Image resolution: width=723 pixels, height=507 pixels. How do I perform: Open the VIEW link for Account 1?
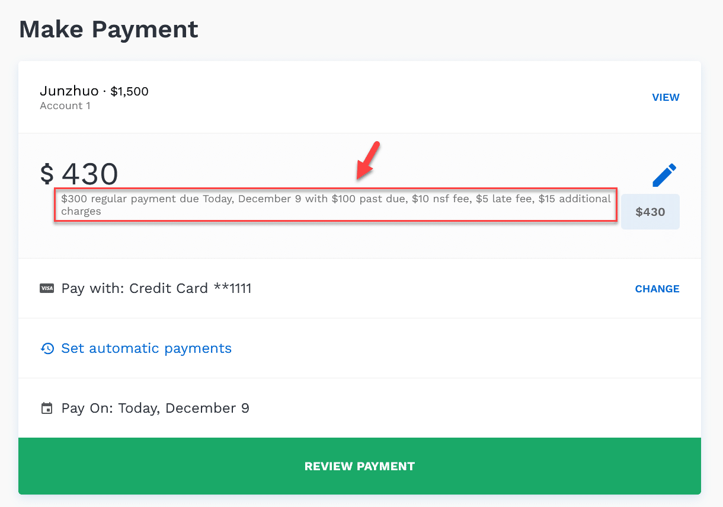[666, 97]
